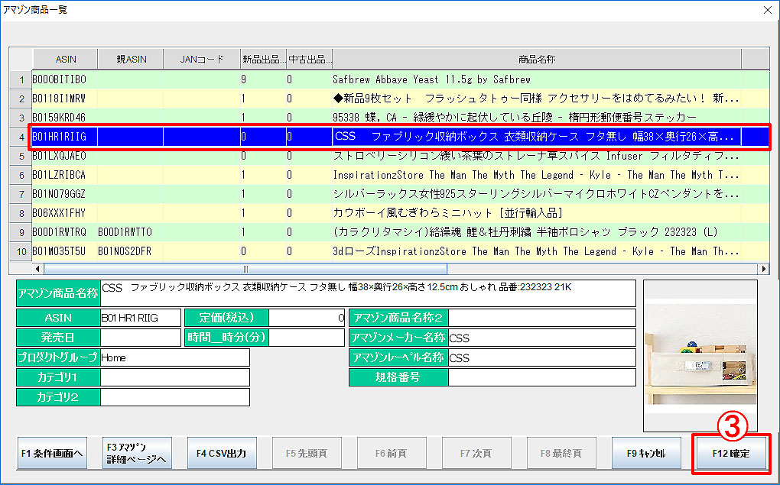Click the ASIN column header
The width and height of the screenshot is (780, 485).
[65, 59]
